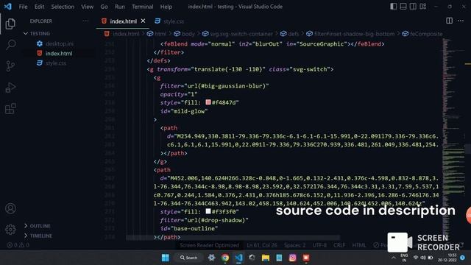Switch to the style.css tab
This screenshot has width=471, height=265.
coord(169,21)
